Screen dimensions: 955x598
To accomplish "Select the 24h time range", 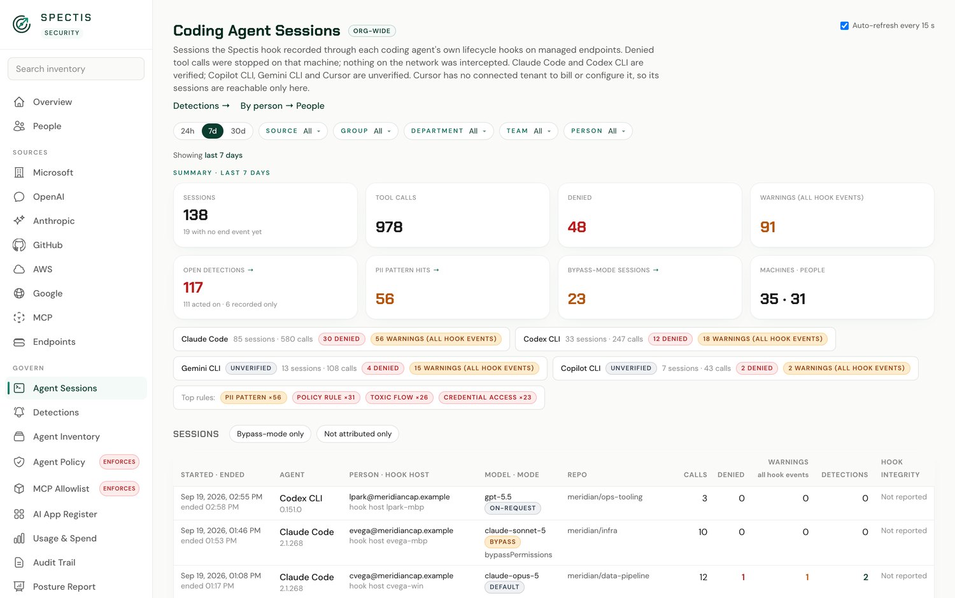I will 188,131.
